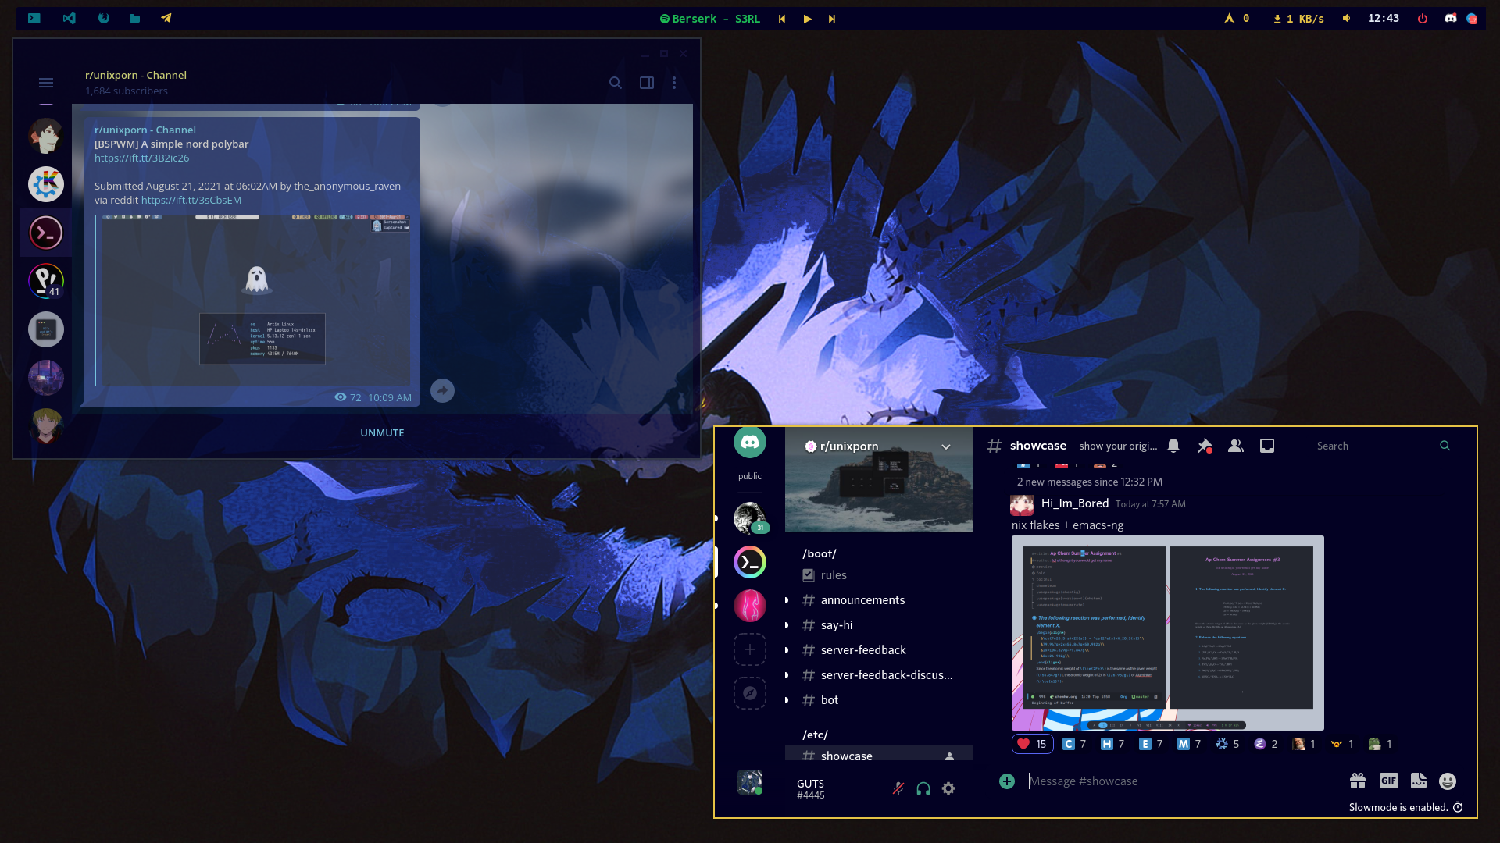Collapse the /etc/ channel category
This screenshot has width=1500, height=843.
pyautogui.click(x=815, y=735)
